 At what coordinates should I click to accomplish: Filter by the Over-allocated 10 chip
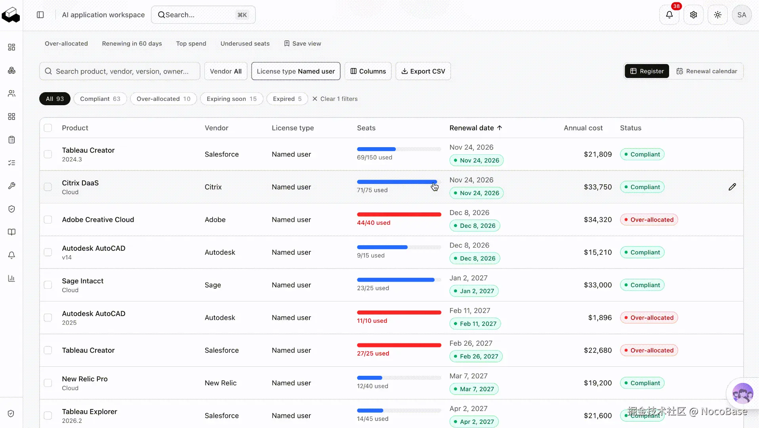point(163,99)
